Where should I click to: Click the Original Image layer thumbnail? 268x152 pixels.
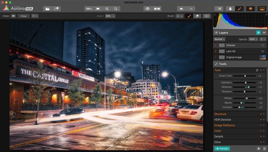point(263,57)
